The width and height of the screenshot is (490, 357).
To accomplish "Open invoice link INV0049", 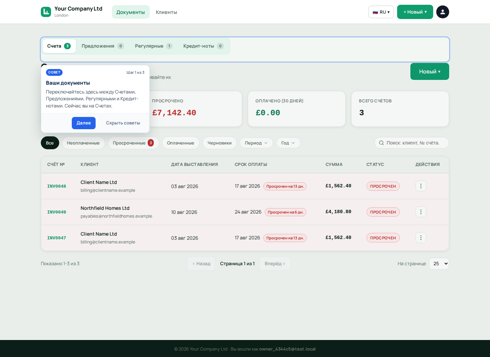I will point(56,212).
